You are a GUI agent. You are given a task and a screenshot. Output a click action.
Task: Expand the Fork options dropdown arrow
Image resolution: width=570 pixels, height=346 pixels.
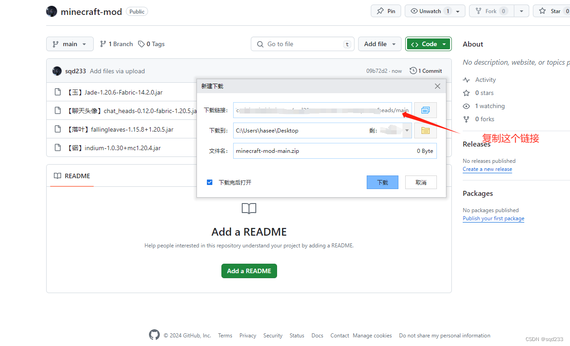(522, 11)
